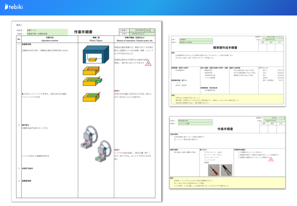This screenshot has width=297, height=206.
Task: Click the tebiki logo in the header
Action: pos(14,7)
